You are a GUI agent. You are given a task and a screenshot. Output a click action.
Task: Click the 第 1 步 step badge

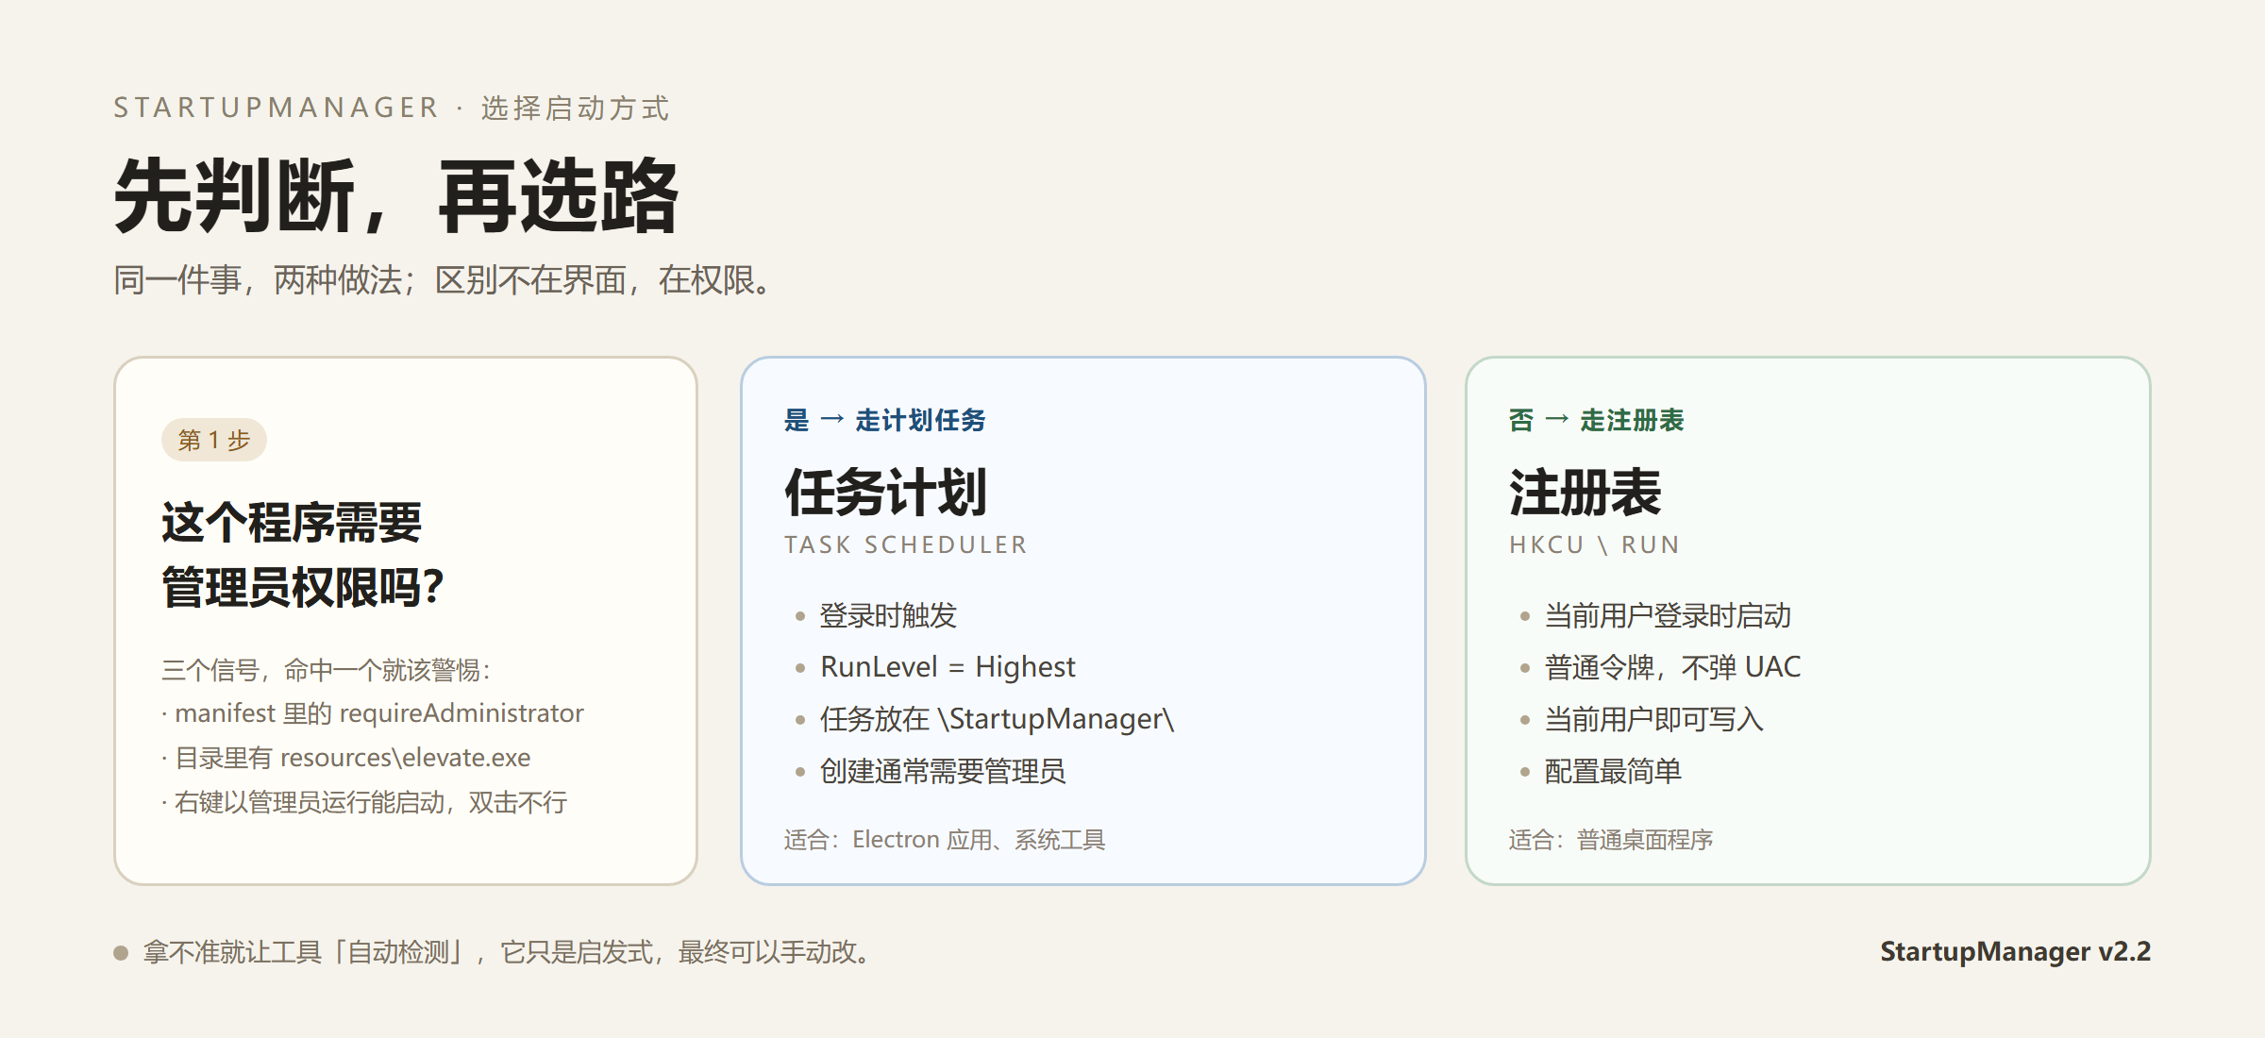214,440
